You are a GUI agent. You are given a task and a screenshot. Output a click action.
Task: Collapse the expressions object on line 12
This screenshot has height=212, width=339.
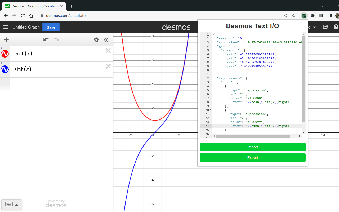coord(211,78)
